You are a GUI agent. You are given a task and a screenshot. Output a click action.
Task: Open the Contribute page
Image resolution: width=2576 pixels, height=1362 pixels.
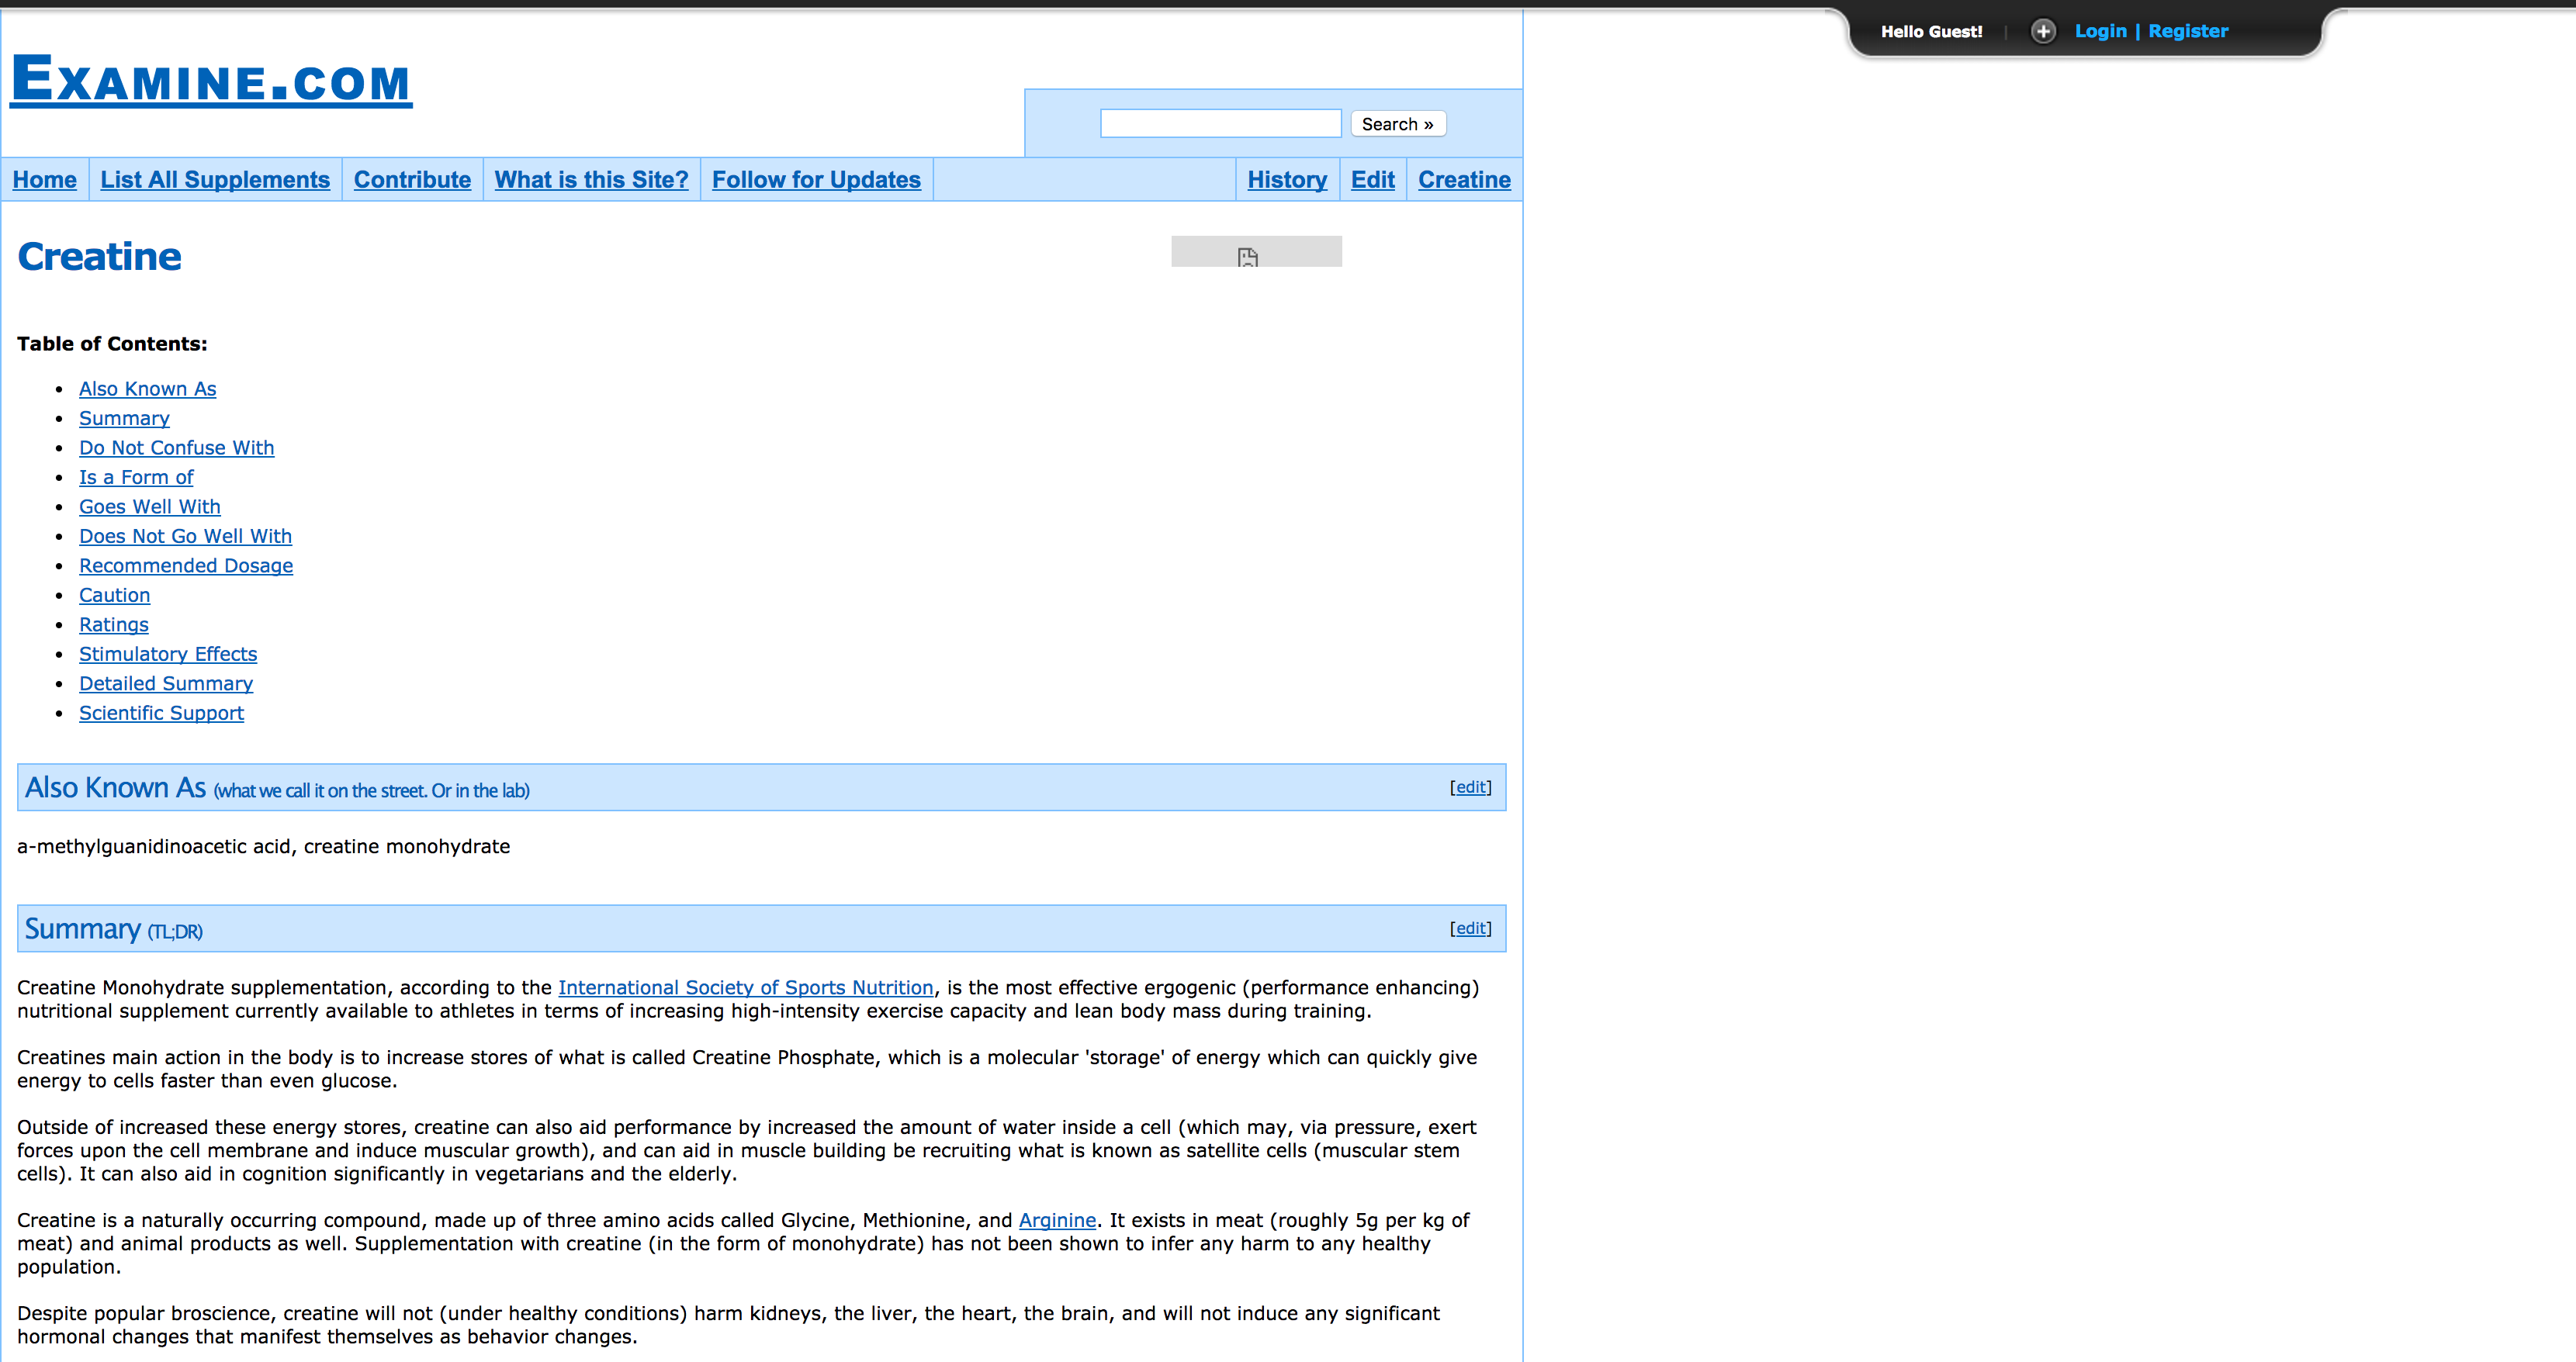coord(412,180)
